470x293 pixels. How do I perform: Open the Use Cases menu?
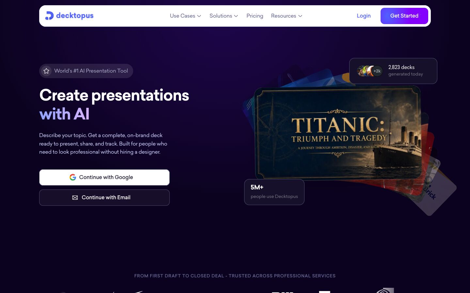[x=185, y=16]
